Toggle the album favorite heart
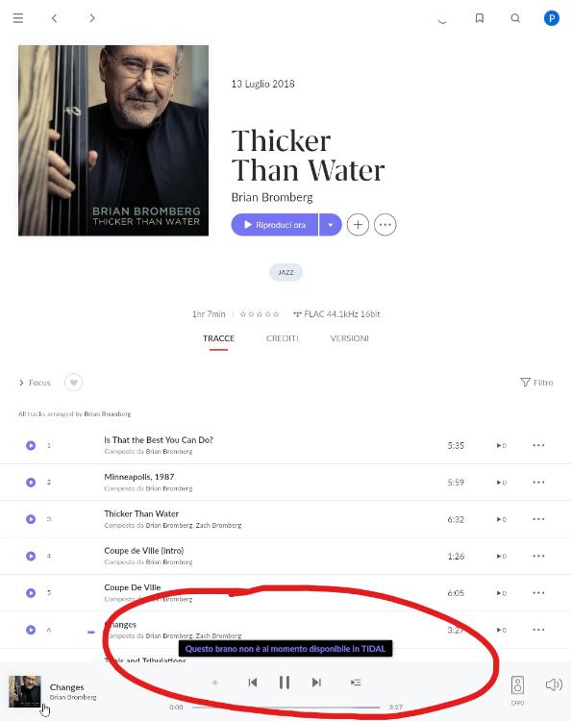This screenshot has height=721, width=571. 74,383
